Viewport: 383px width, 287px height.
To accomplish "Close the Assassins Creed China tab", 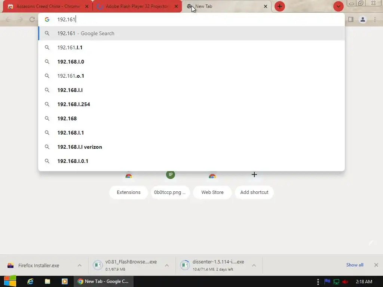I will point(87,7).
